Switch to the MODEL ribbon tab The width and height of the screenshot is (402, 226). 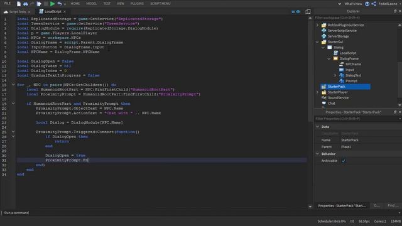pos(92,4)
